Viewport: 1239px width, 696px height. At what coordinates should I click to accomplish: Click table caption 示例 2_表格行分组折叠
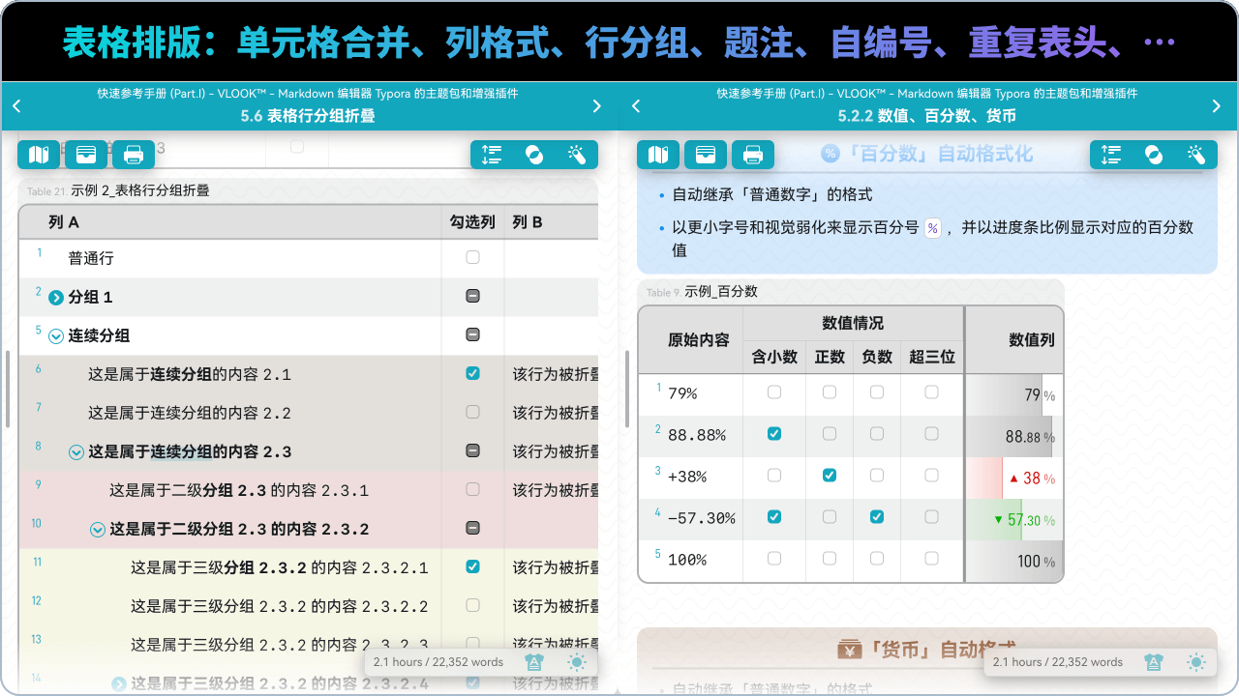[x=140, y=190]
